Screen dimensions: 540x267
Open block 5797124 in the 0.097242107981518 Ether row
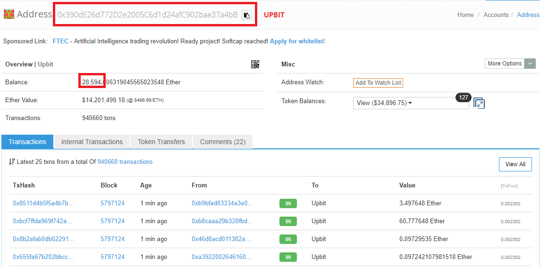113,257
